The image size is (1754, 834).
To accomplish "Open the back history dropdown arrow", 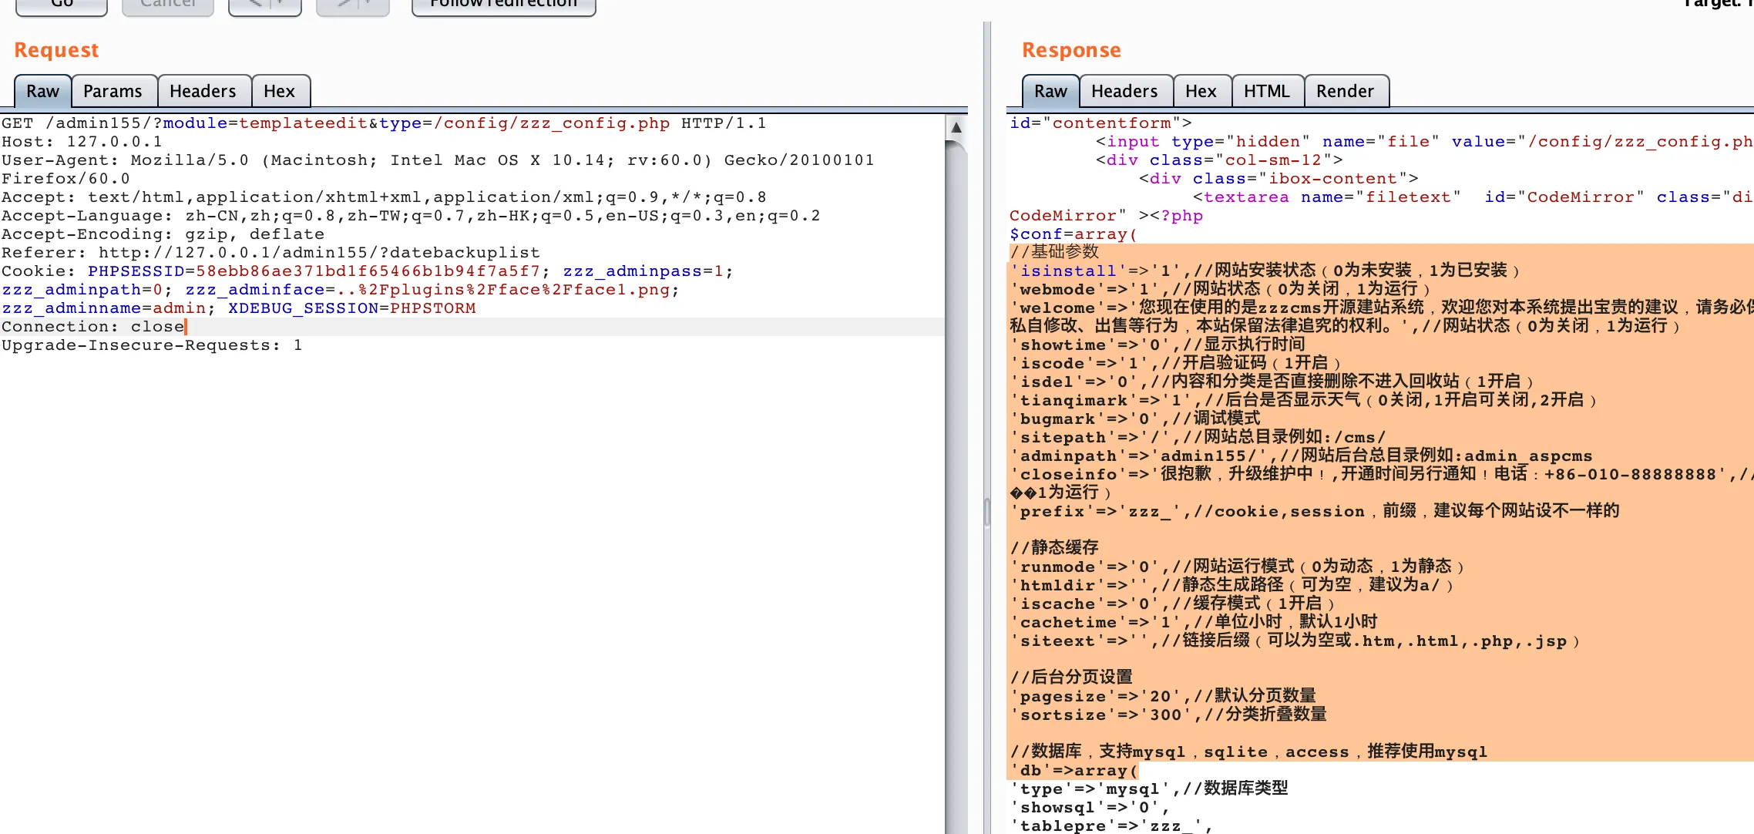I will coord(281,5).
